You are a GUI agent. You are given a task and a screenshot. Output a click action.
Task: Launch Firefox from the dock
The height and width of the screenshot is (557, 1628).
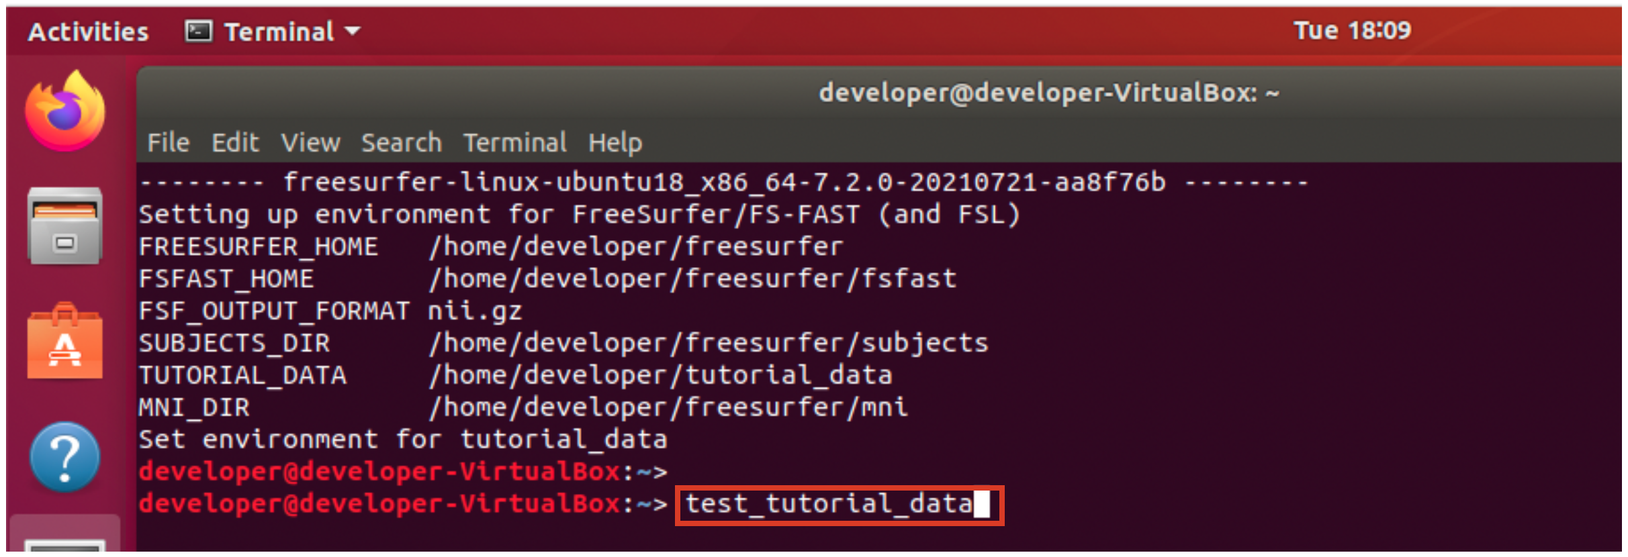point(65,113)
